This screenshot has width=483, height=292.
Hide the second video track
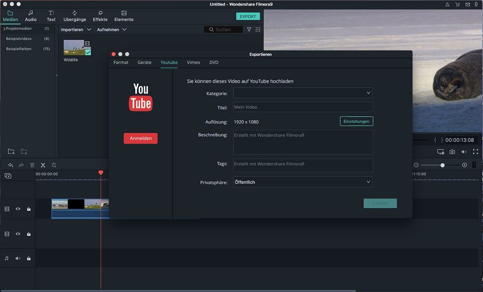[18, 234]
